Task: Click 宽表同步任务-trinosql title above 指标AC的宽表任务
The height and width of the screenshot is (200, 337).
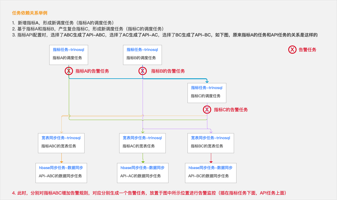Action: point(142,138)
